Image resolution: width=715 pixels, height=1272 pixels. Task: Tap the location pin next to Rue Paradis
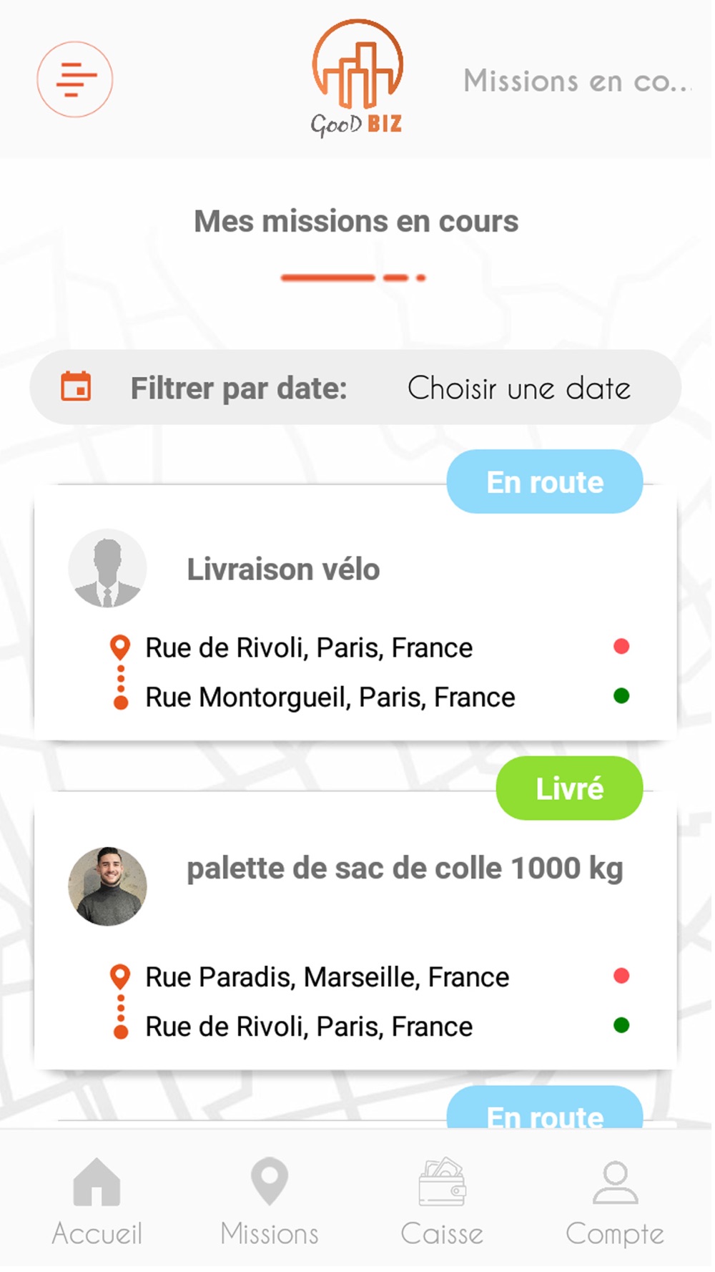(x=120, y=978)
